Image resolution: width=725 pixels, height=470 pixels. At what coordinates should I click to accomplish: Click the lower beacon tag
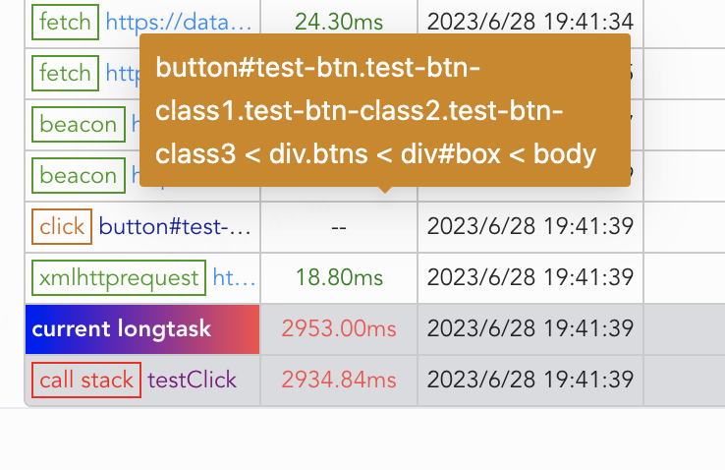click(x=79, y=176)
